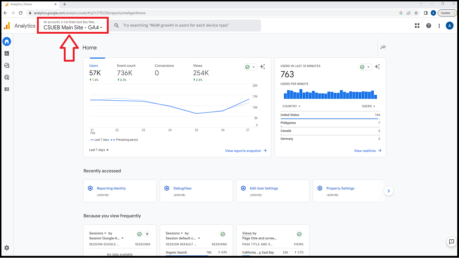Bookmark this page with star icon
This screenshot has width=459, height=258.
click(x=416, y=13)
